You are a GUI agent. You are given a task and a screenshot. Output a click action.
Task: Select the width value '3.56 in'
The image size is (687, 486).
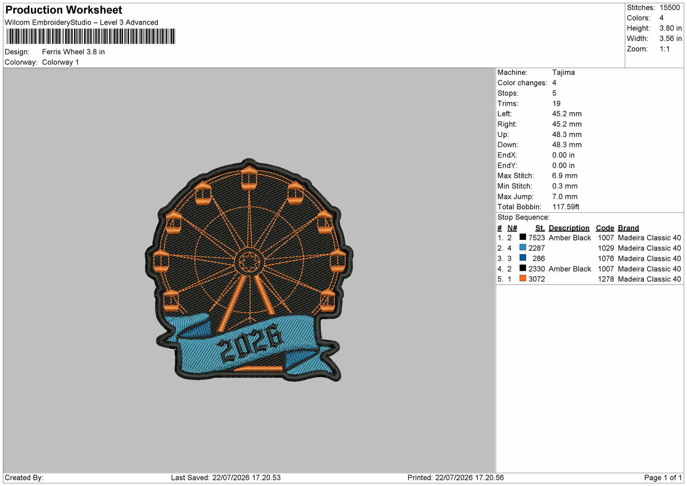[x=670, y=39]
